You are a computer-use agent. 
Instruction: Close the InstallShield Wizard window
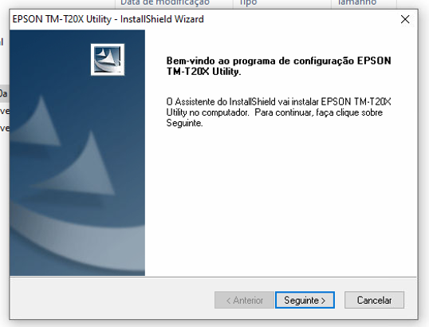coord(405,19)
